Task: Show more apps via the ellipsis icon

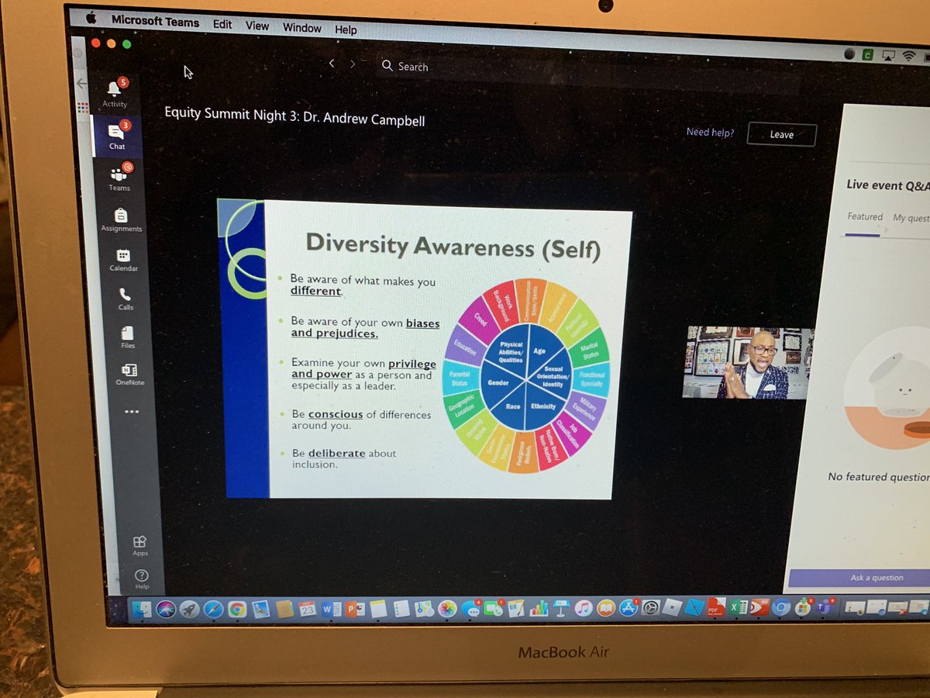Action: click(x=132, y=411)
